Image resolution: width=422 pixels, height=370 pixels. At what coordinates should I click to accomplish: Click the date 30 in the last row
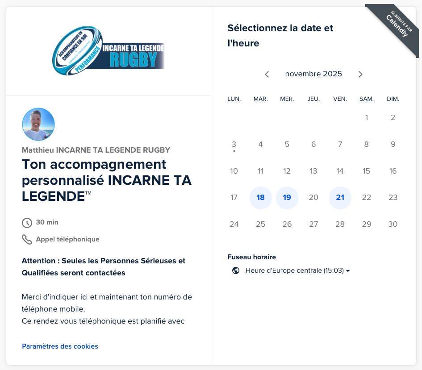[x=393, y=224]
